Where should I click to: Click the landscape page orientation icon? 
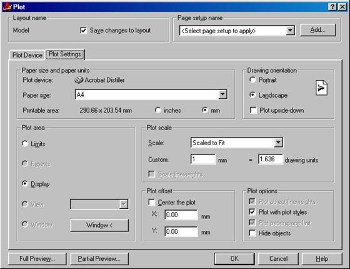click(x=321, y=88)
